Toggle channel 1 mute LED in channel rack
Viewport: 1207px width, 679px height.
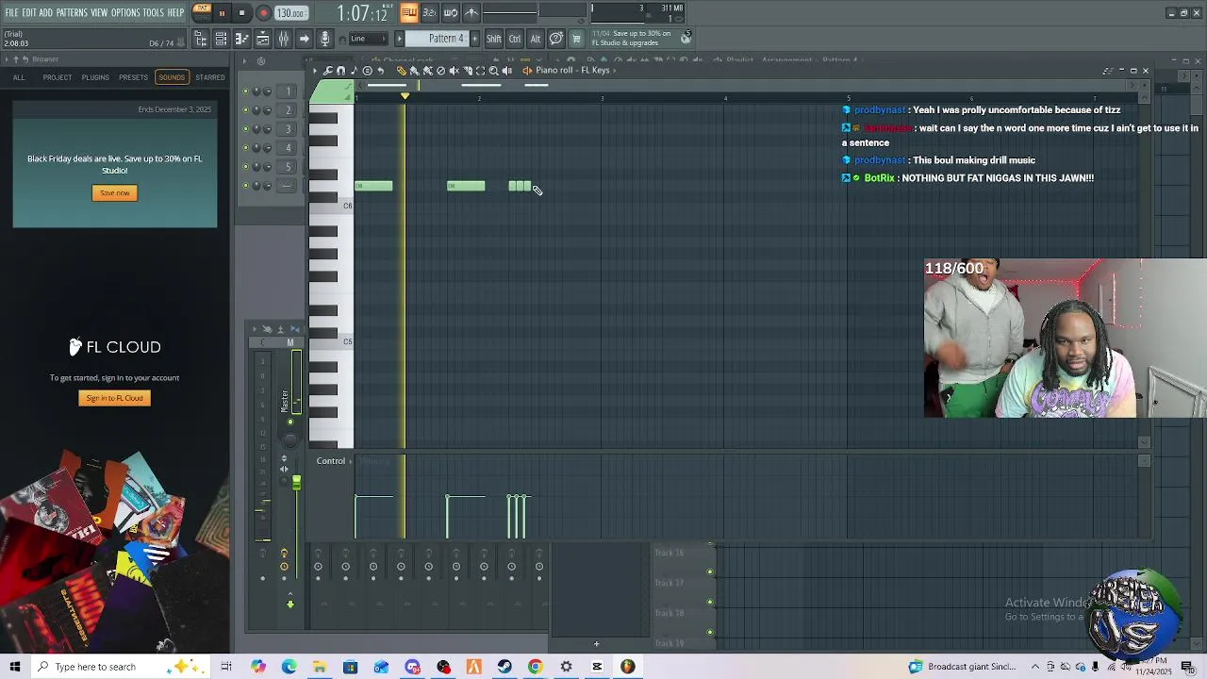[246, 91]
